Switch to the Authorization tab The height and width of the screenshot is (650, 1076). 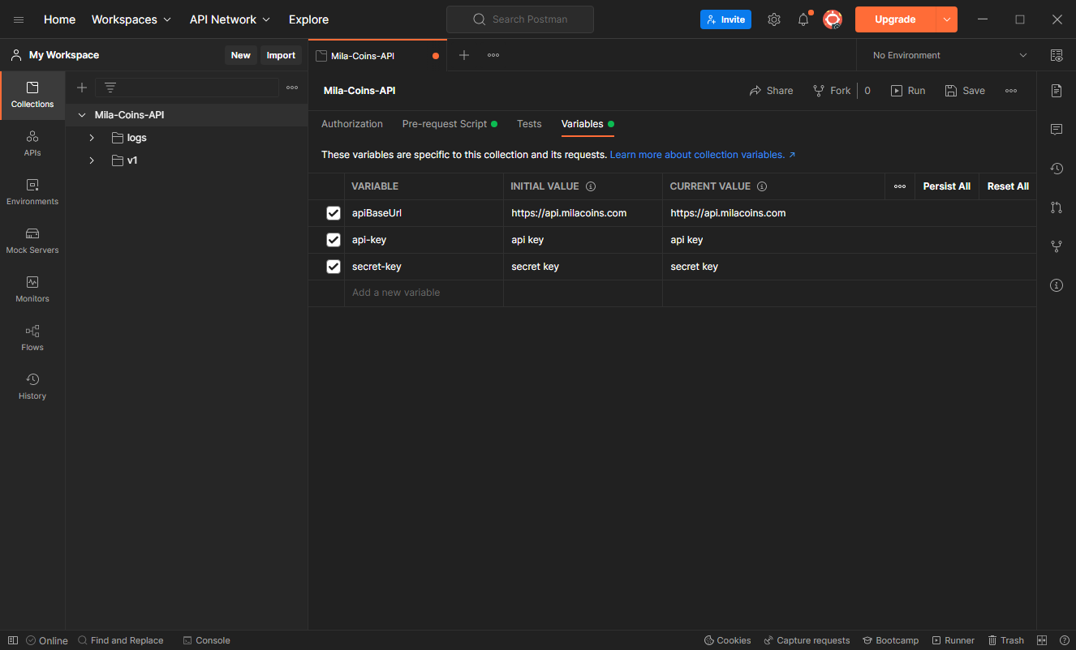click(352, 124)
